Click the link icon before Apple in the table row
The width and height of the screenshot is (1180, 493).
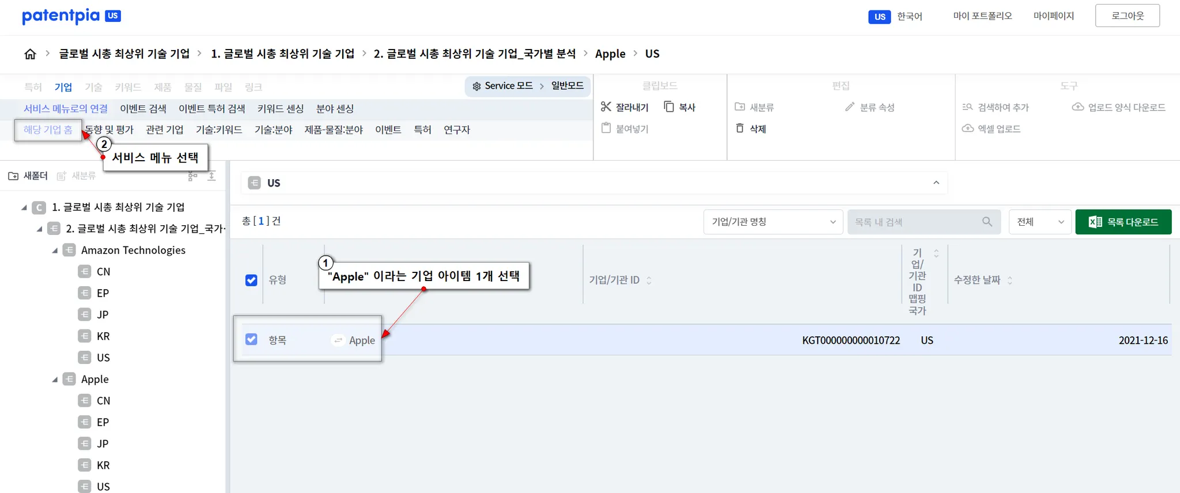click(338, 340)
